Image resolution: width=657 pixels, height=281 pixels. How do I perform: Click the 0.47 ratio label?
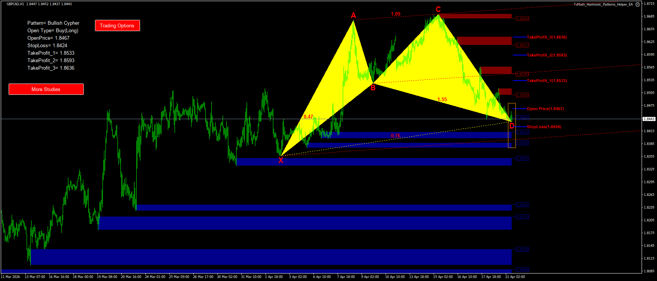pyautogui.click(x=308, y=117)
